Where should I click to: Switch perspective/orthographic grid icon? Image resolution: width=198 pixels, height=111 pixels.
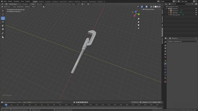(139, 28)
